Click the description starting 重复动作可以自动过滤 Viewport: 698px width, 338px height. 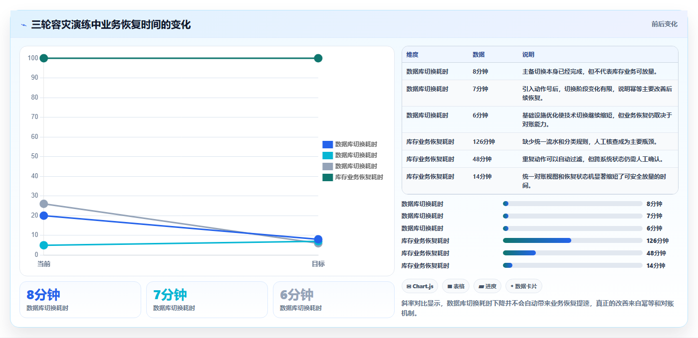point(593,159)
